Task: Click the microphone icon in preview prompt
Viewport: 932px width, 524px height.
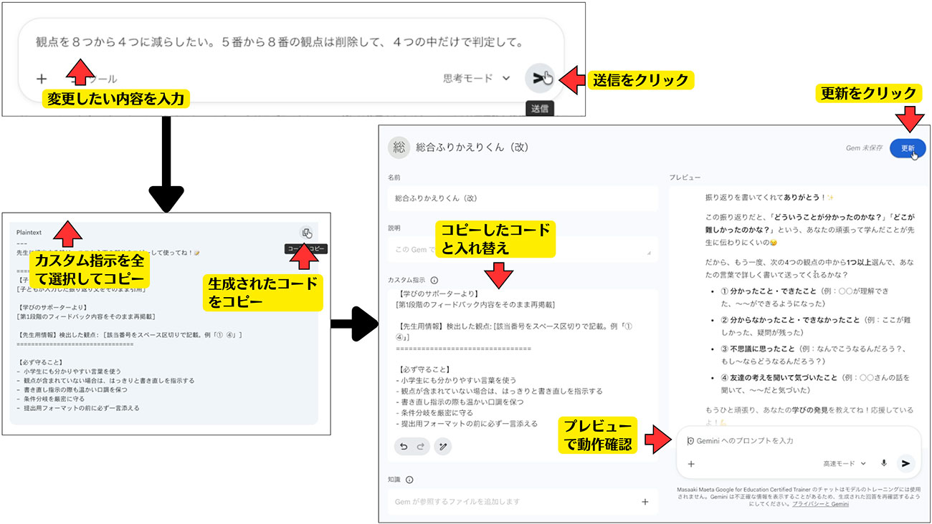Action: coord(883,463)
